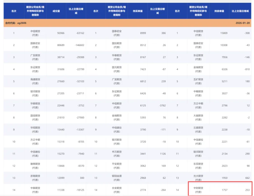Click 徽商期货 in the volume ranking
This screenshot has height=196, width=254.
click(x=35, y=166)
